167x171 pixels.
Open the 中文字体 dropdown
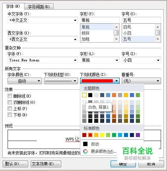point(43,20)
